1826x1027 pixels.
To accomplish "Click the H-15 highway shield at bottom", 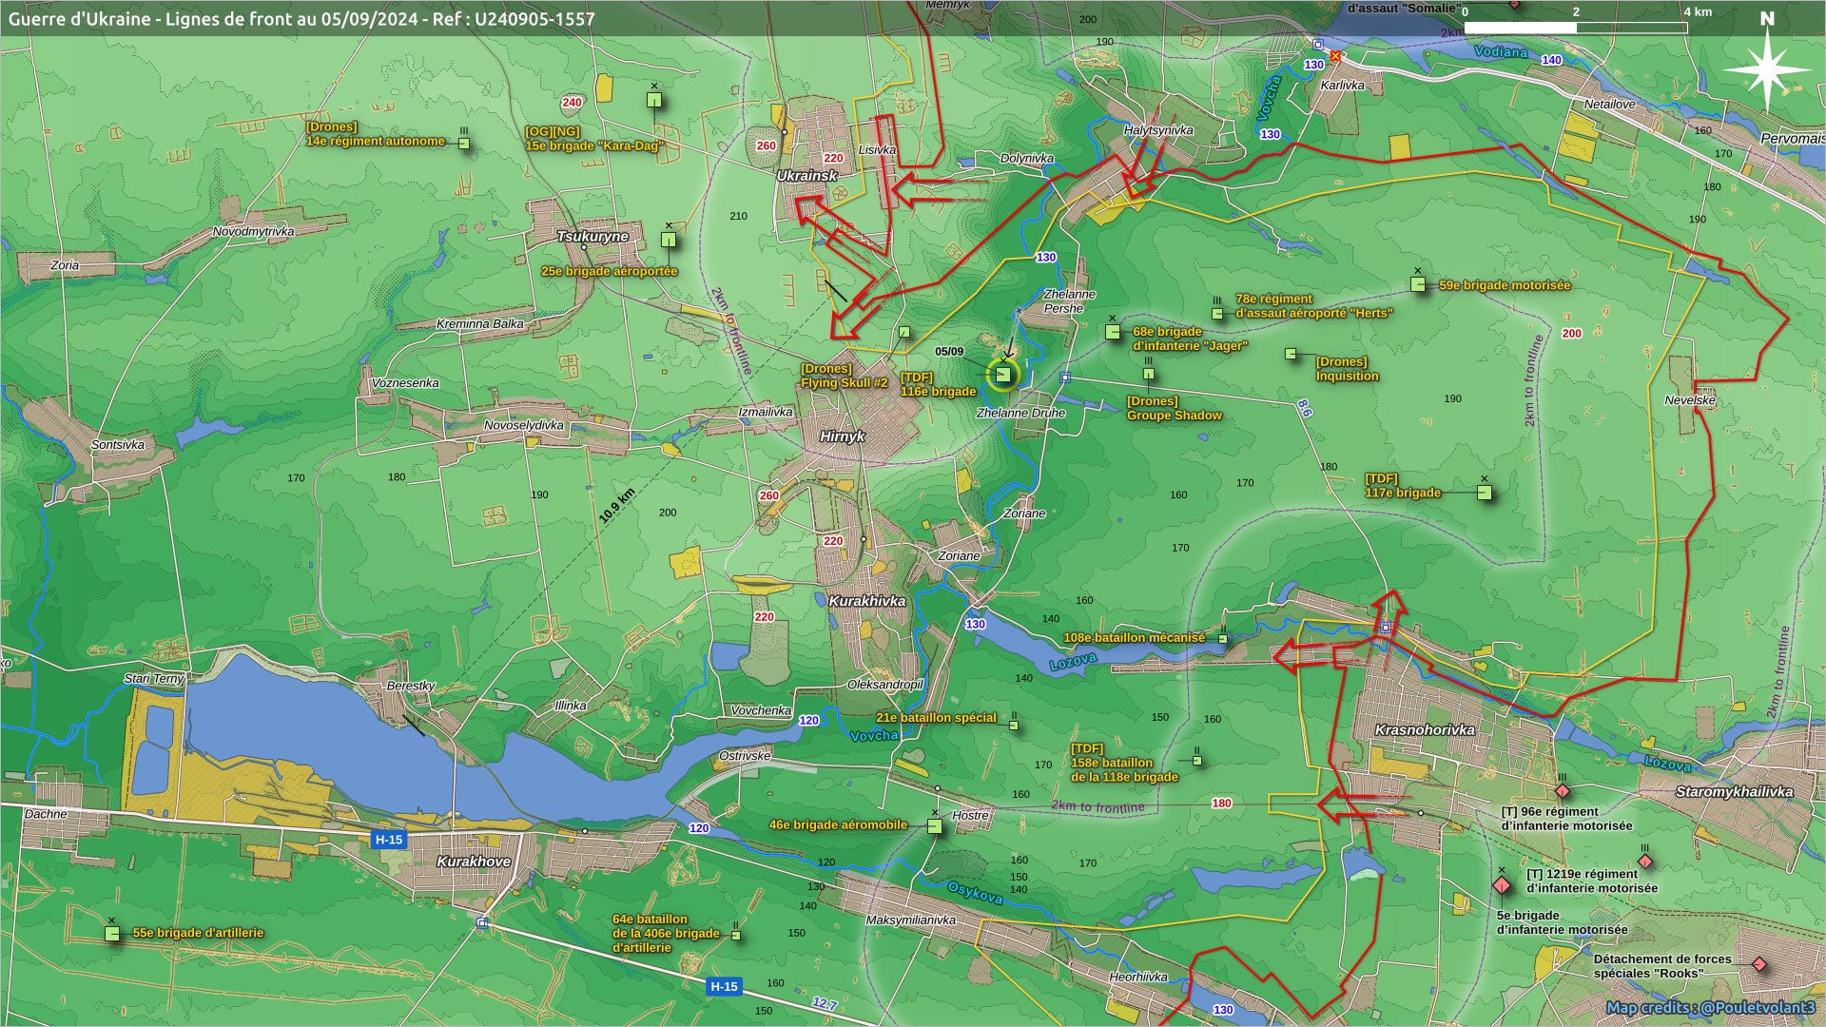I will (725, 986).
